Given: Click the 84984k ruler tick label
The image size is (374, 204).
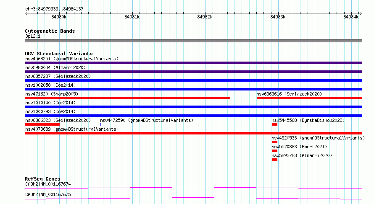Looking at the screenshot, I should (x=350, y=17).
